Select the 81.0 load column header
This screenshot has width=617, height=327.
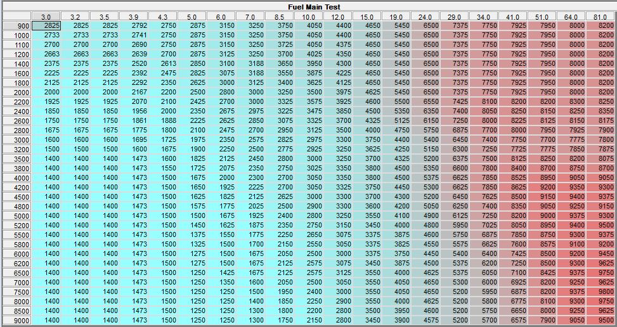coord(600,17)
